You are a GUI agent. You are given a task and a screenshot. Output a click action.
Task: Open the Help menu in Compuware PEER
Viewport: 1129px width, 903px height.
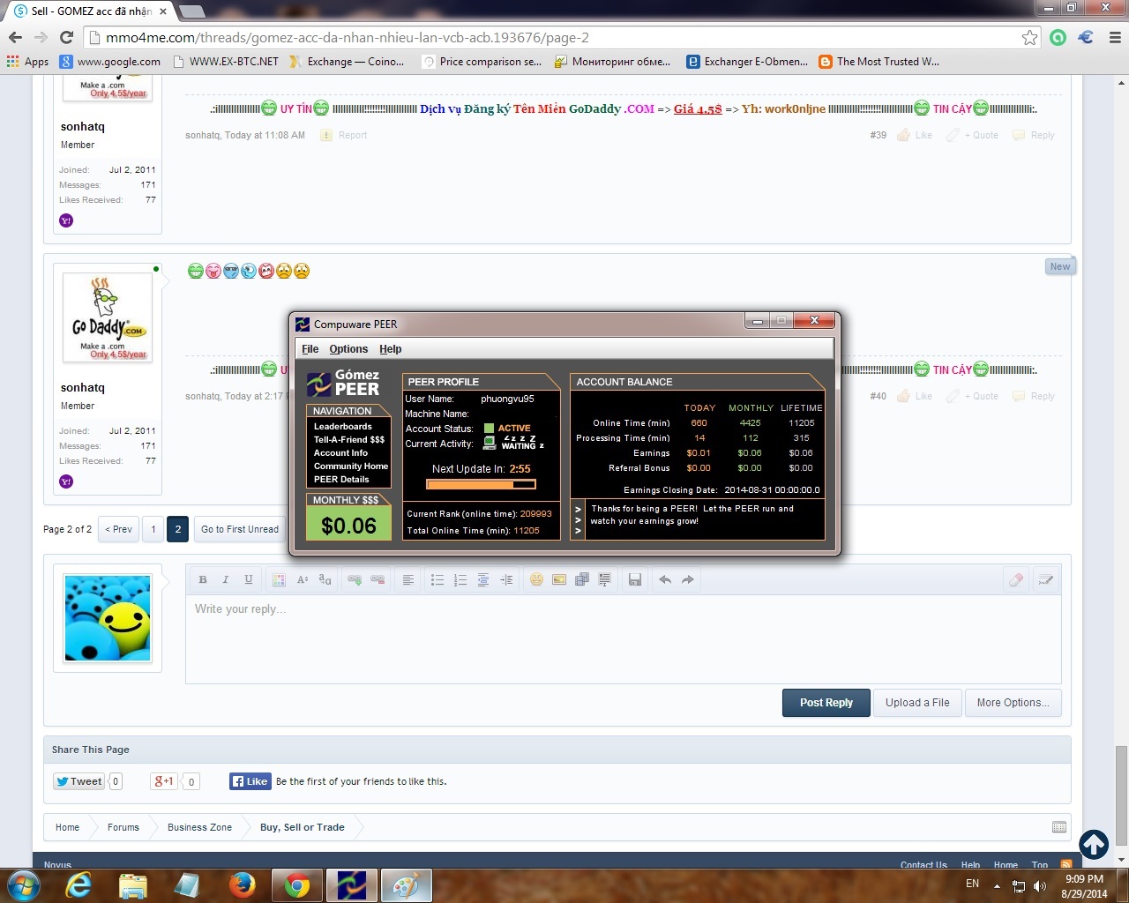391,349
